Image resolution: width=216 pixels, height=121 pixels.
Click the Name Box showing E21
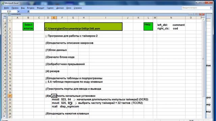(x=9, y=11)
